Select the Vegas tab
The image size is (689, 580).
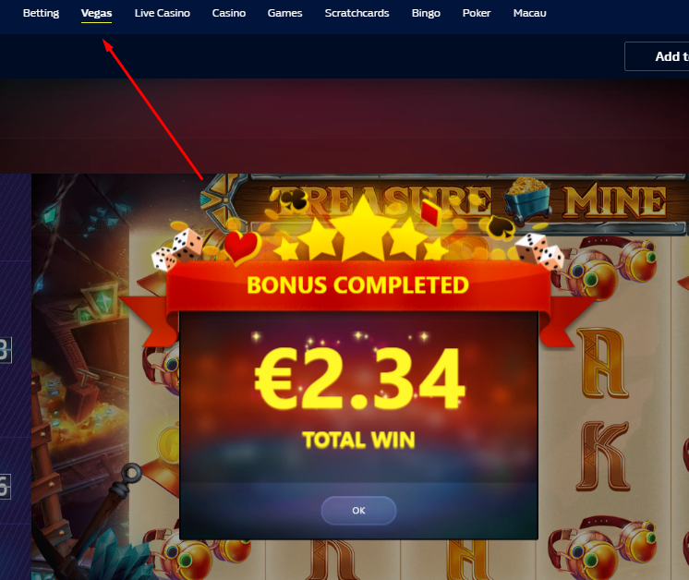pyautogui.click(x=96, y=13)
